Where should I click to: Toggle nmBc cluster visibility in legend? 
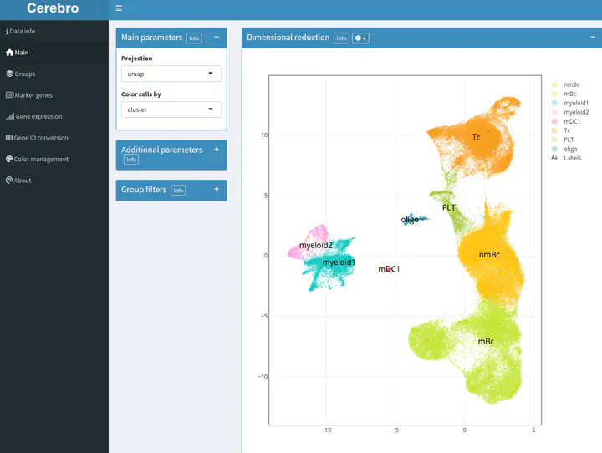click(573, 84)
